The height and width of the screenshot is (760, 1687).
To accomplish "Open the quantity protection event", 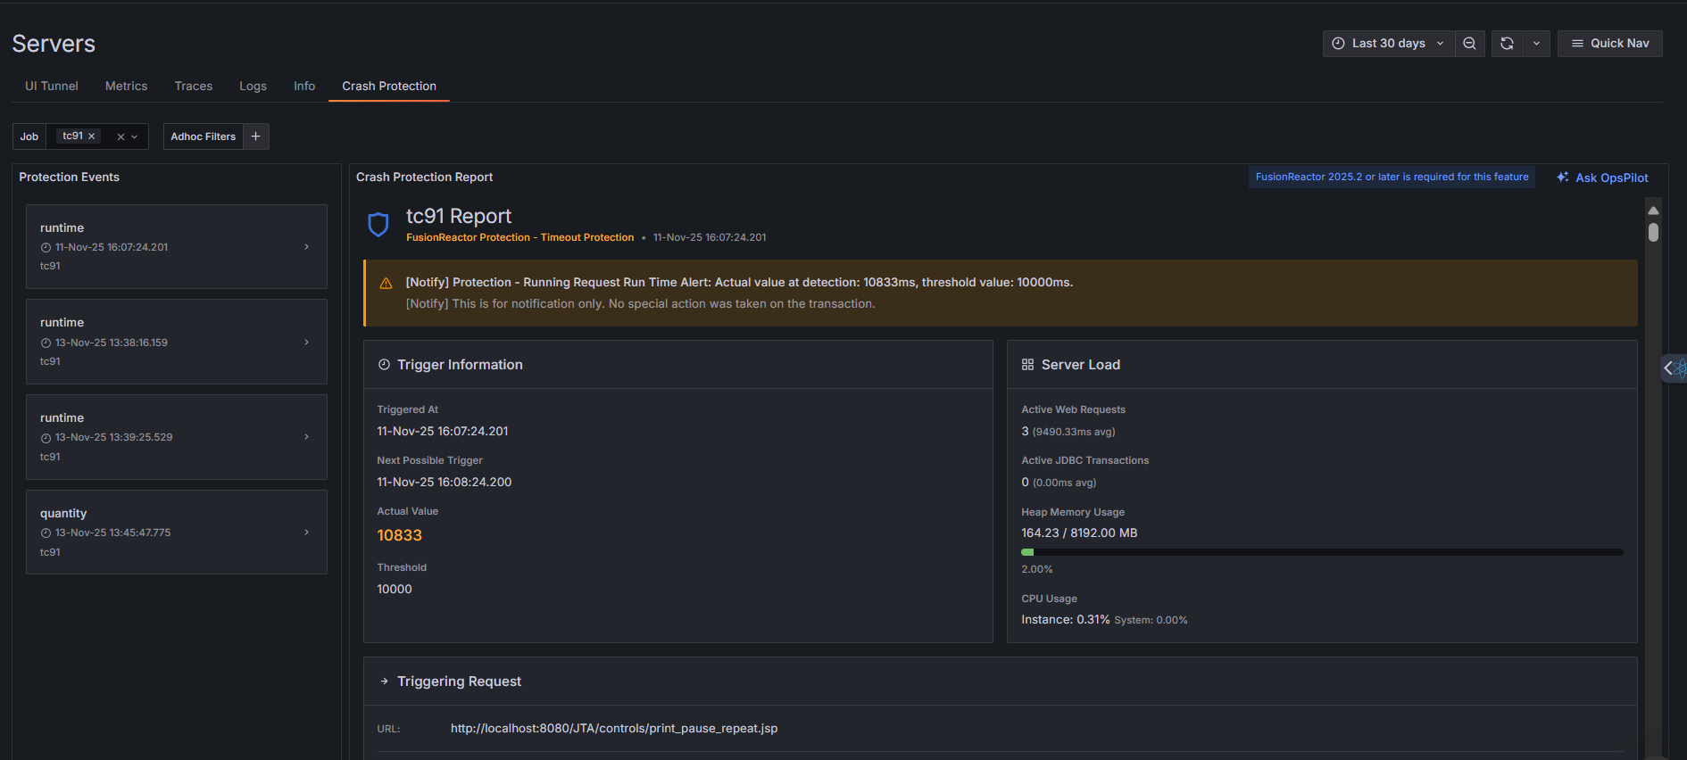I will click(x=176, y=532).
